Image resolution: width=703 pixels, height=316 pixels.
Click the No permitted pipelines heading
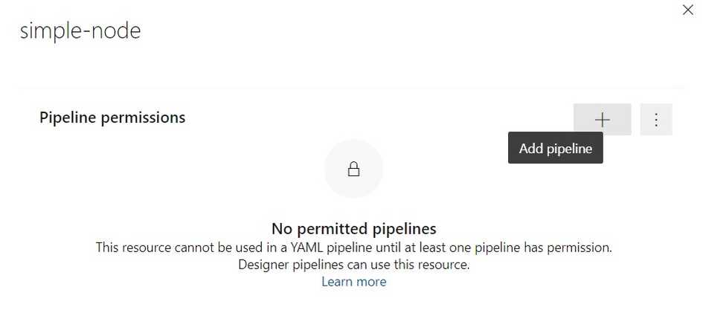[354, 228]
